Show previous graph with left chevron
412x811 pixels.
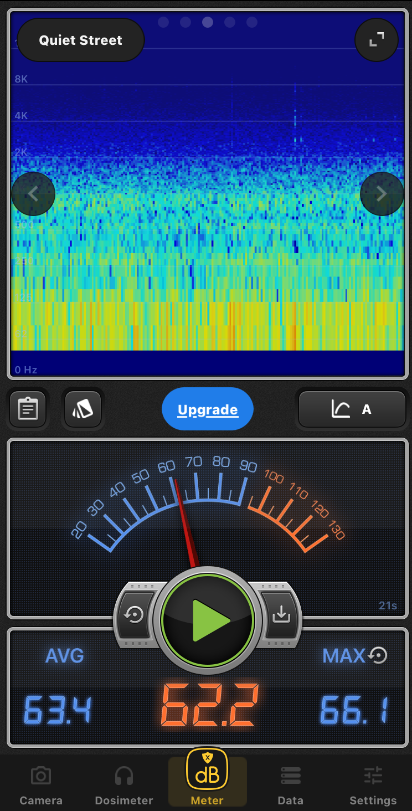pyautogui.click(x=33, y=194)
